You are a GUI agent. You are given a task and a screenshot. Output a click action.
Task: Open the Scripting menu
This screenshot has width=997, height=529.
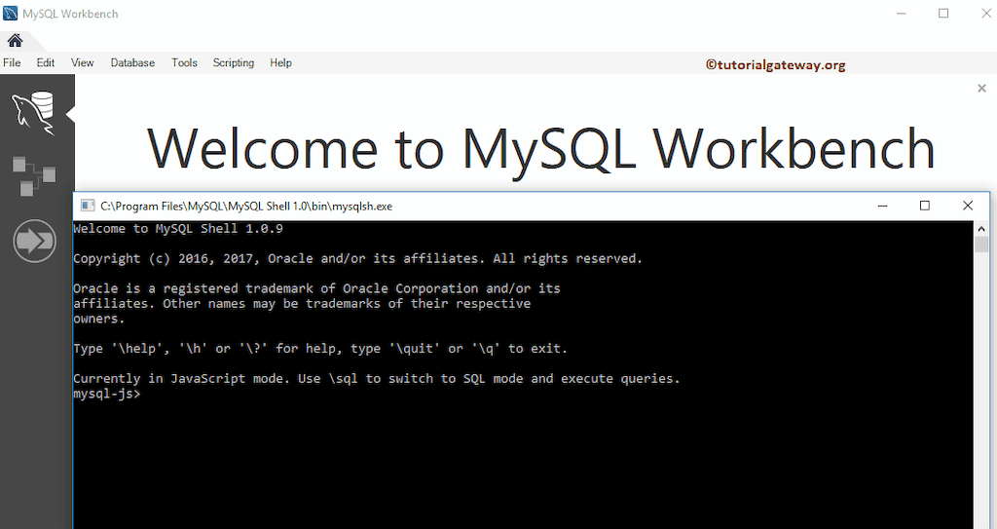(x=234, y=62)
